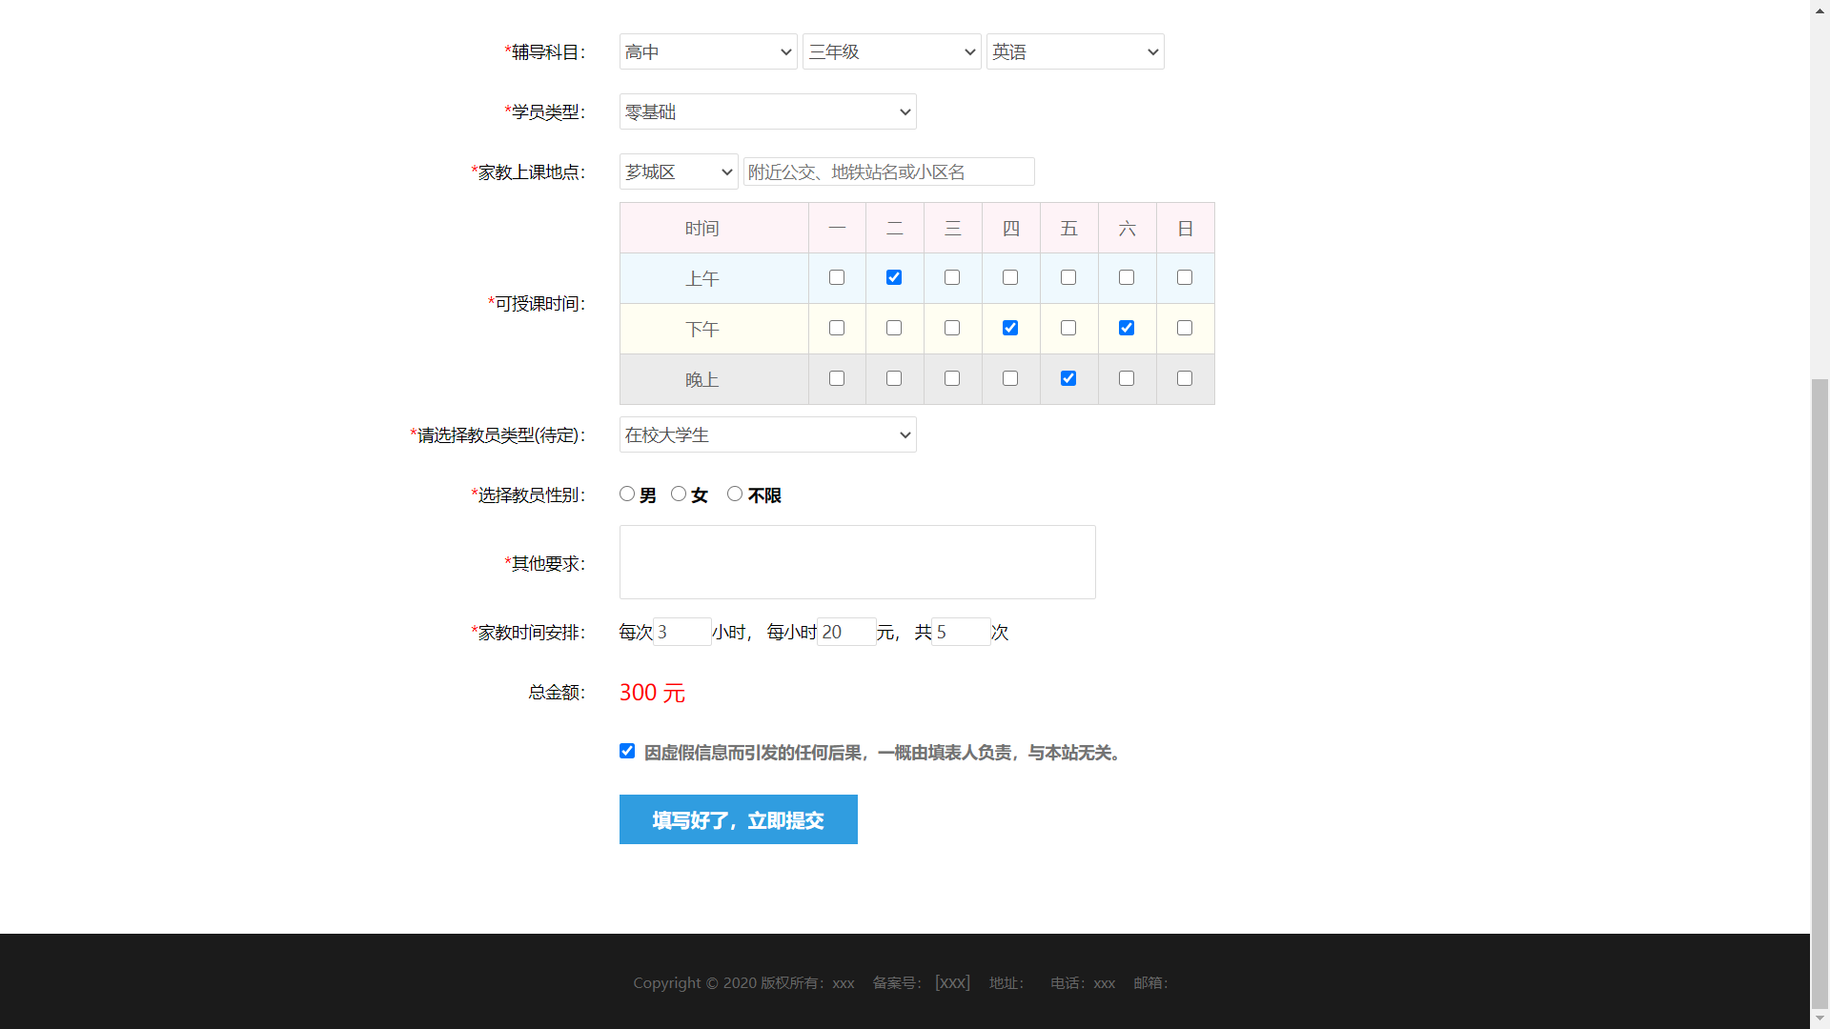
Task: Check Monday morning availability box
Action: click(837, 277)
